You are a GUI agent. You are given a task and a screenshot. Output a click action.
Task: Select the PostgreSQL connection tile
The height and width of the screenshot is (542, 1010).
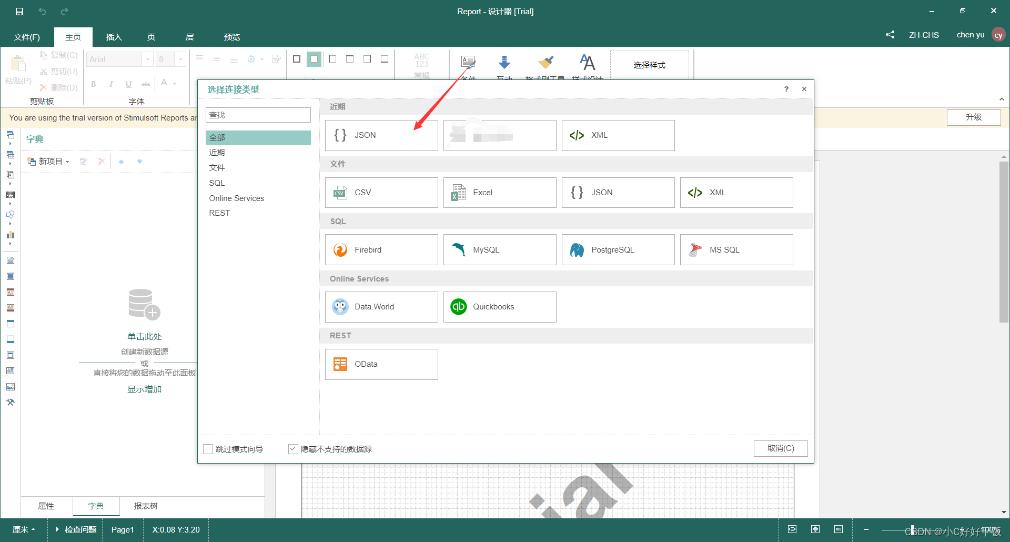point(618,250)
